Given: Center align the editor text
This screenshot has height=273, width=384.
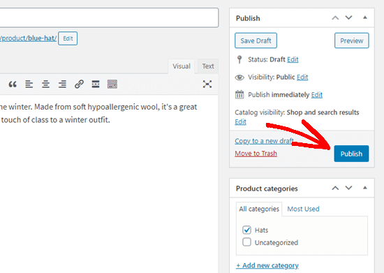Looking at the screenshot, I should pyautogui.click(x=45, y=84).
